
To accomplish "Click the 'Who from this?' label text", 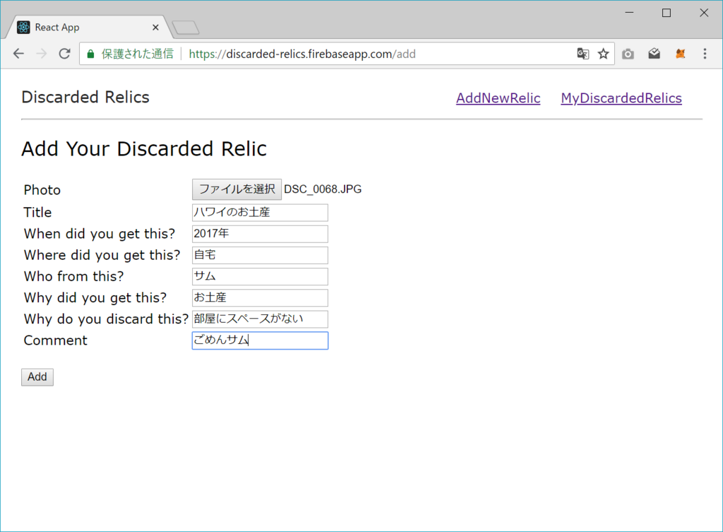I will point(73,276).
